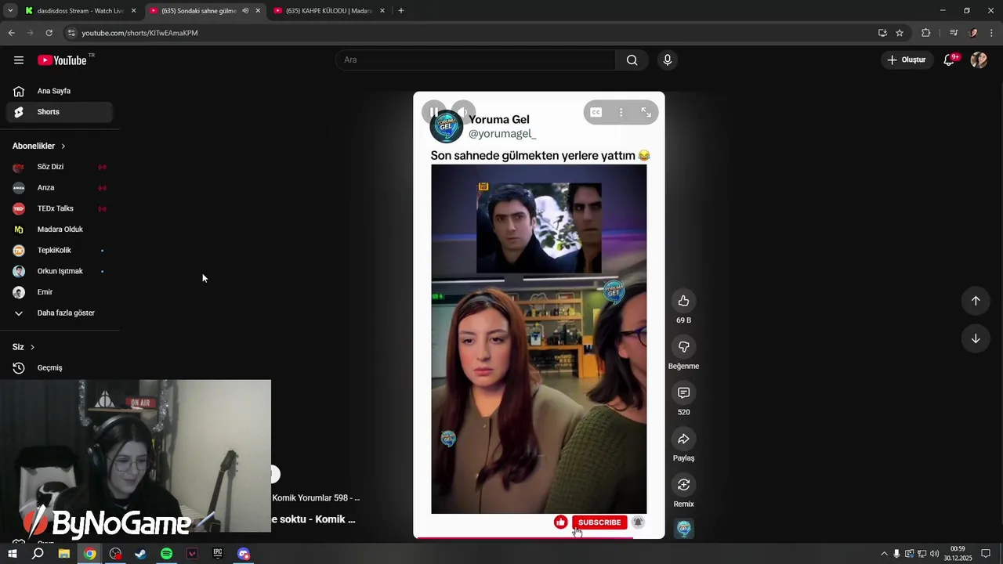Expand the Siz section chevron
The height and width of the screenshot is (564, 1003).
point(32,347)
